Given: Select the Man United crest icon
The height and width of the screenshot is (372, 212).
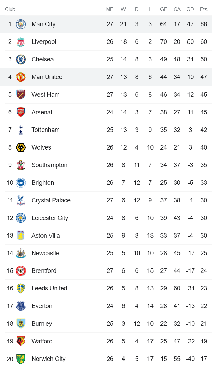Looking at the screenshot, I should (21, 77).
